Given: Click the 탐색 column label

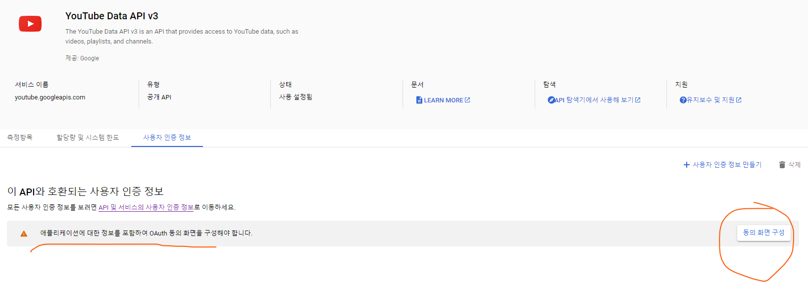Looking at the screenshot, I should pos(550,85).
